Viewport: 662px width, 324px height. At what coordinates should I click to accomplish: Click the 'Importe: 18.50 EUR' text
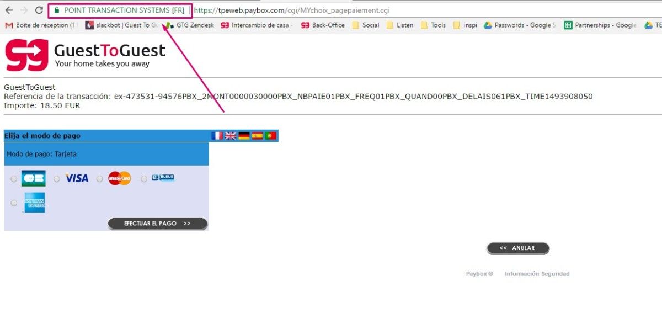[42, 105]
